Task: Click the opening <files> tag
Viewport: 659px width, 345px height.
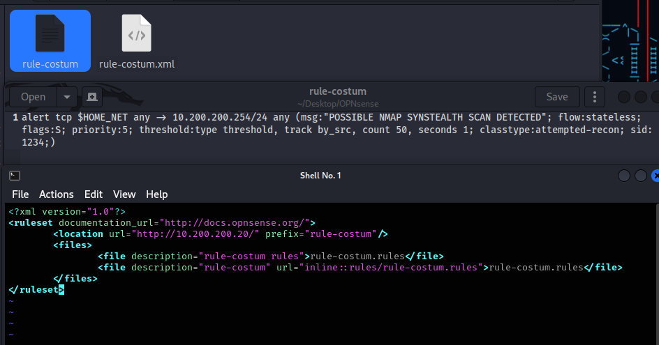Action: click(73, 245)
